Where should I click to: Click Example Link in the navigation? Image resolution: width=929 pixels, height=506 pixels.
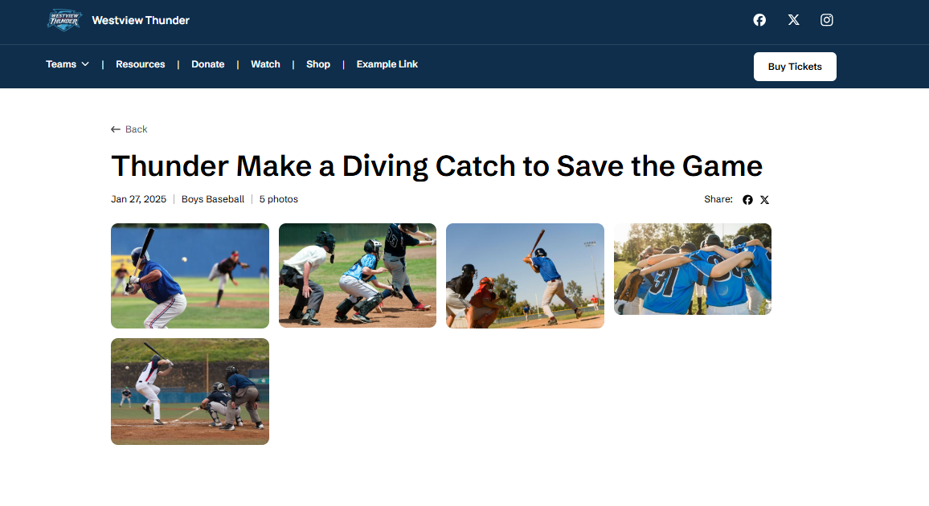coord(387,64)
